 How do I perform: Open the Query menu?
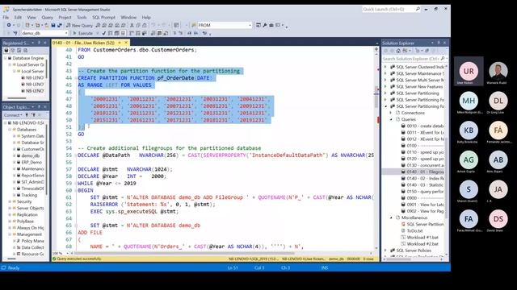tap(47, 18)
